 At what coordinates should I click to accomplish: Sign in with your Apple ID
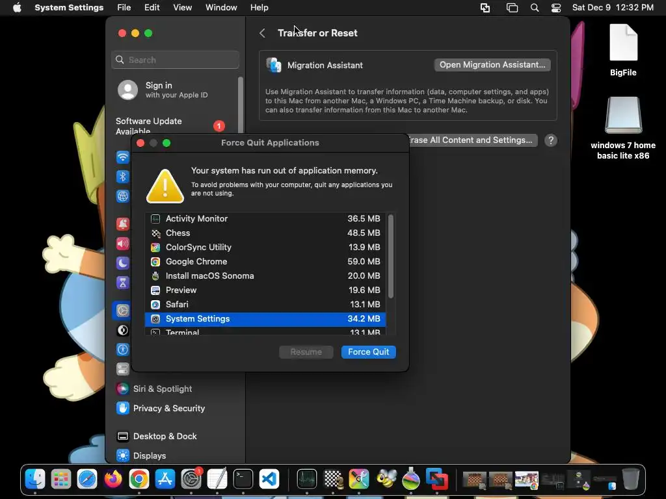[x=163, y=90]
